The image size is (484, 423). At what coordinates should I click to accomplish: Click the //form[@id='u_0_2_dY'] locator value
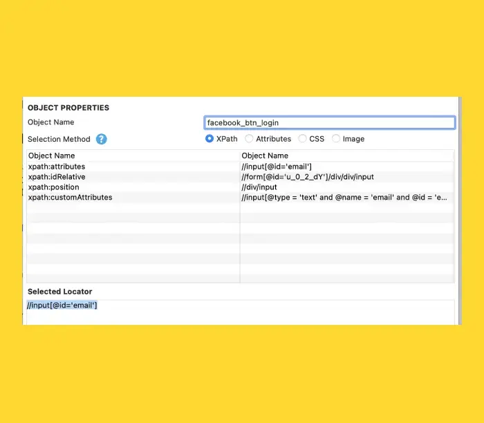click(x=308, y=177)
